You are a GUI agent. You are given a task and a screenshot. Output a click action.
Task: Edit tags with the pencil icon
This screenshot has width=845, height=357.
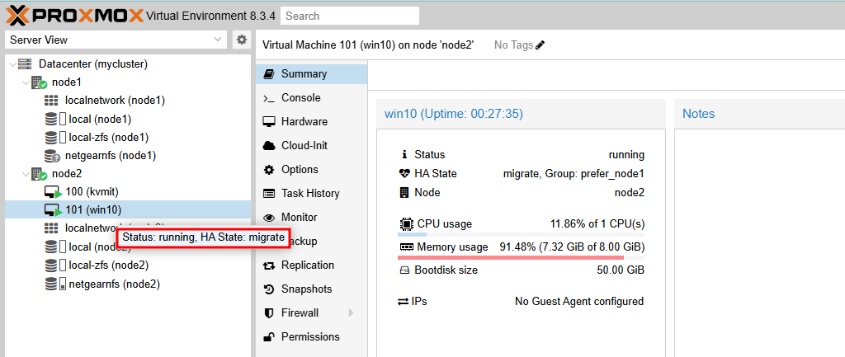coord(541,45)
